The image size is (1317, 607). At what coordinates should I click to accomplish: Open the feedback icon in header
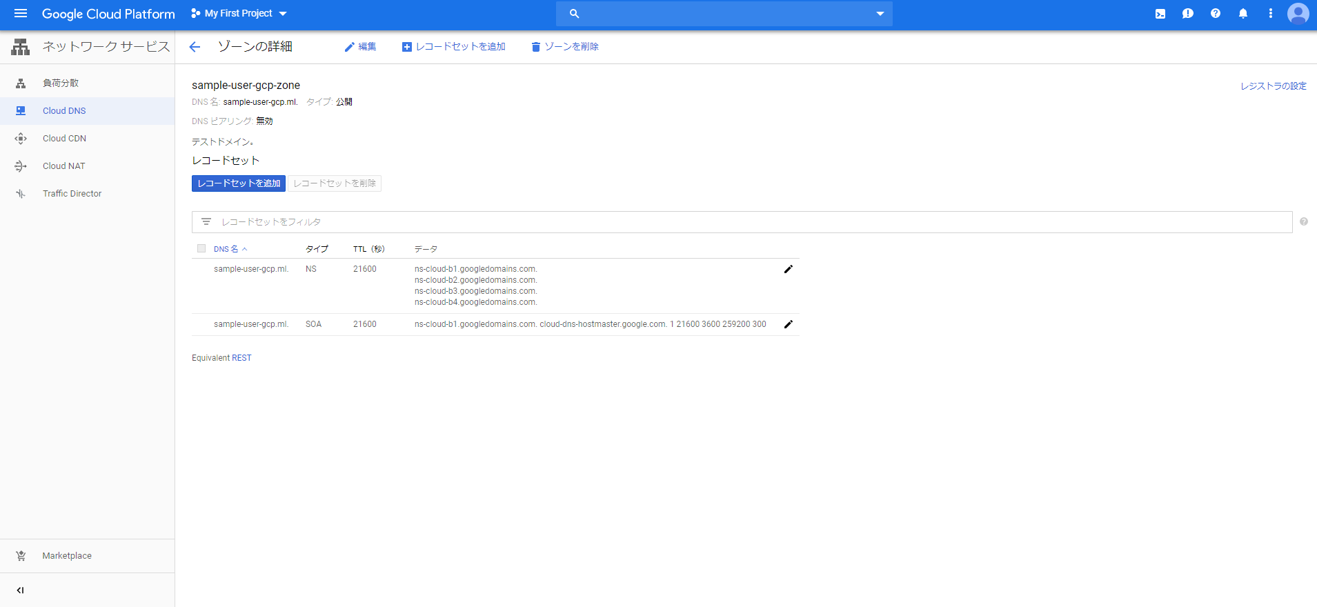[1188, 13]
